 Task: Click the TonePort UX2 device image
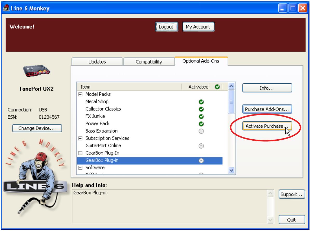click(x=36, y=71)
